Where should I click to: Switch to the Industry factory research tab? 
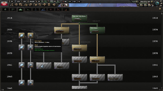click(66, 10)
